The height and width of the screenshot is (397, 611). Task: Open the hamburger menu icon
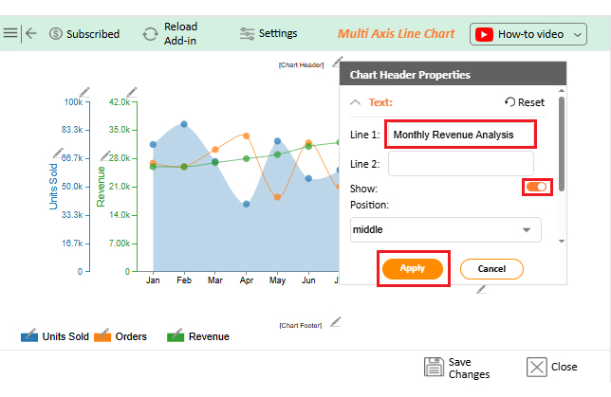pyautogui.click(x=10, y=33)
